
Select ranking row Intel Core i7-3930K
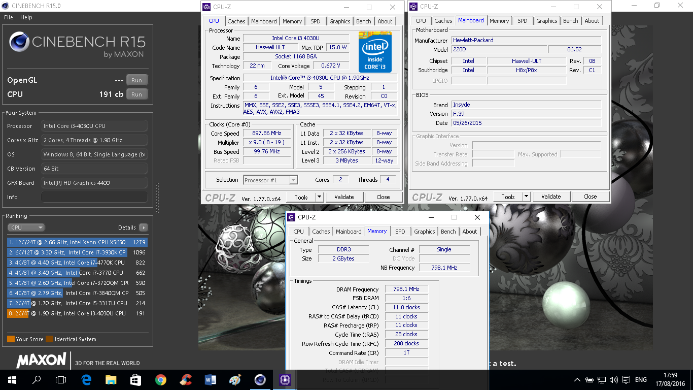coord(77,252)
